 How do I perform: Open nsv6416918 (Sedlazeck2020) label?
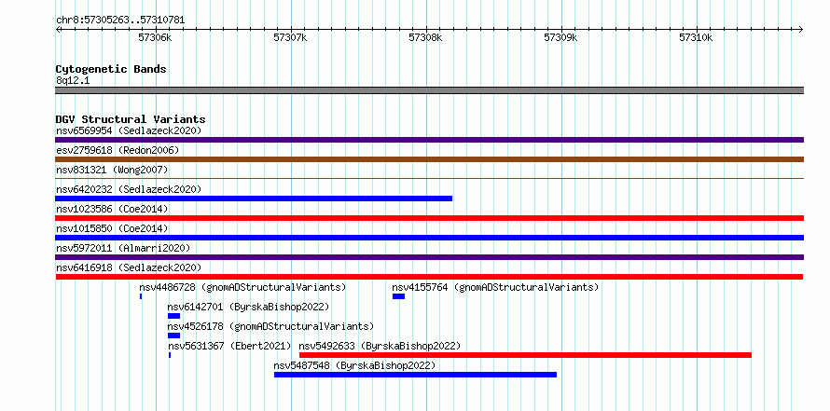coord(129,267)
